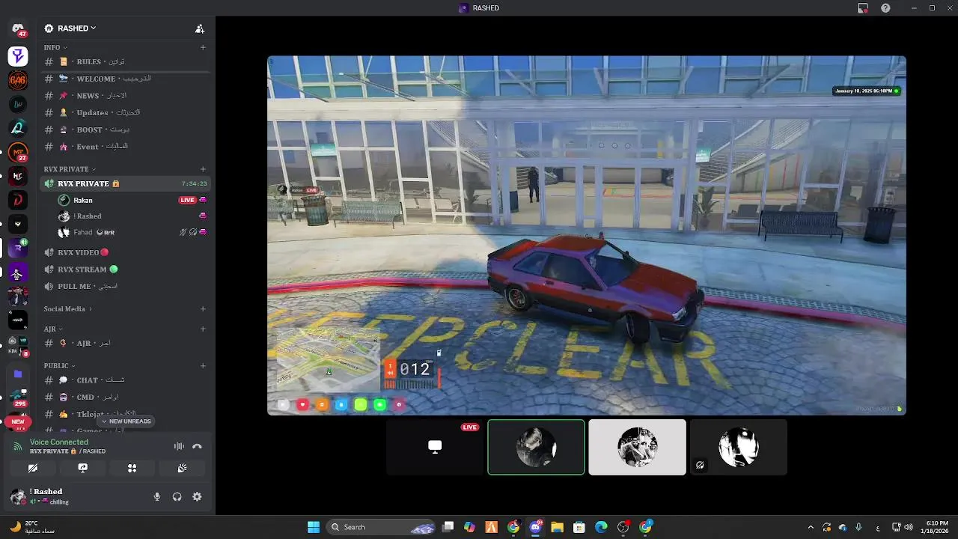Open the CMD text channel
The width and height of the screenshot is (958, 539).
point(126,397)
